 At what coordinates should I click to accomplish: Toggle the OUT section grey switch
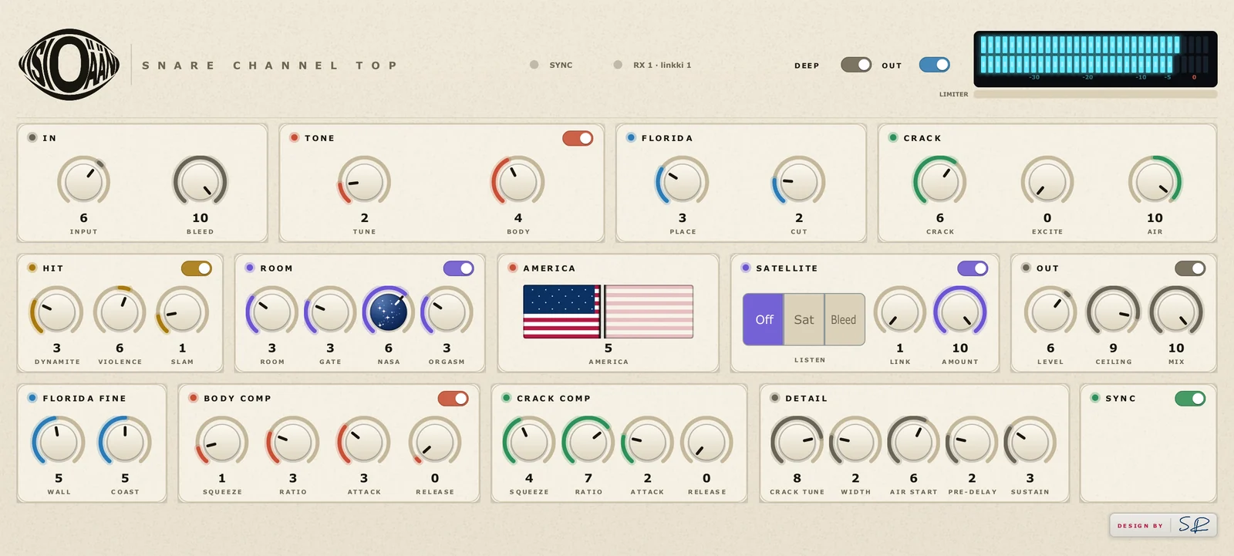1190,268
